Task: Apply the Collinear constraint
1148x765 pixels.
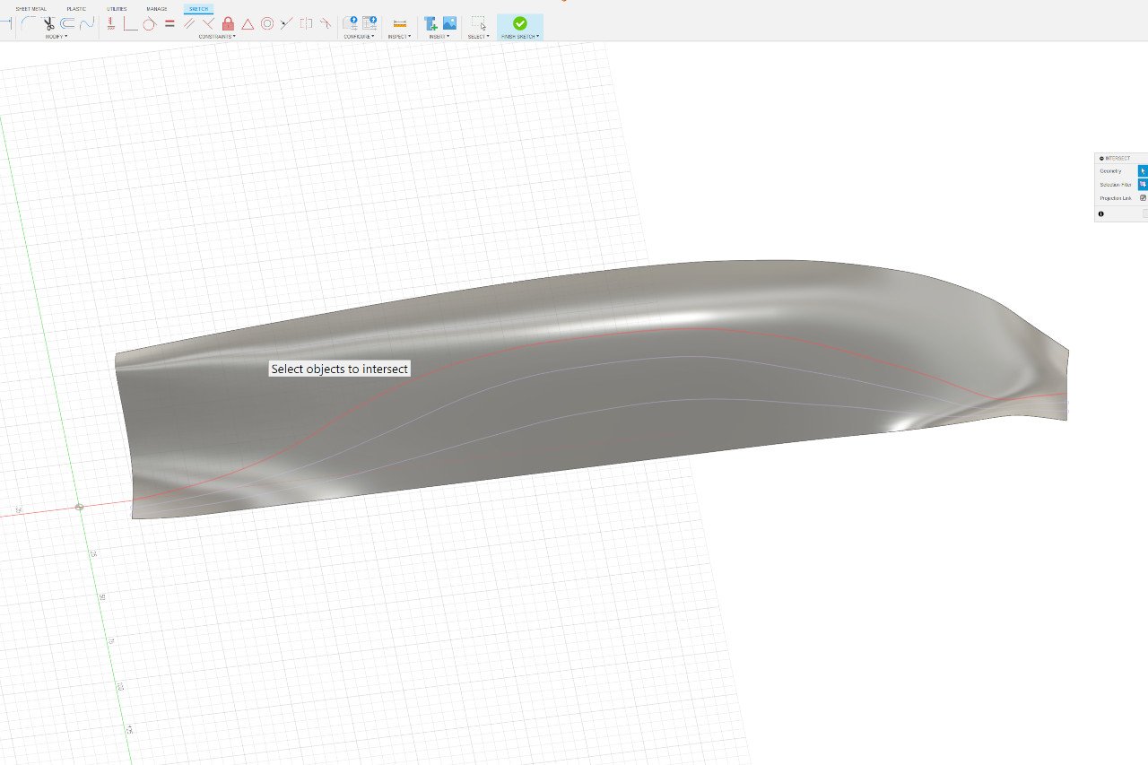Action: (287, 23)
